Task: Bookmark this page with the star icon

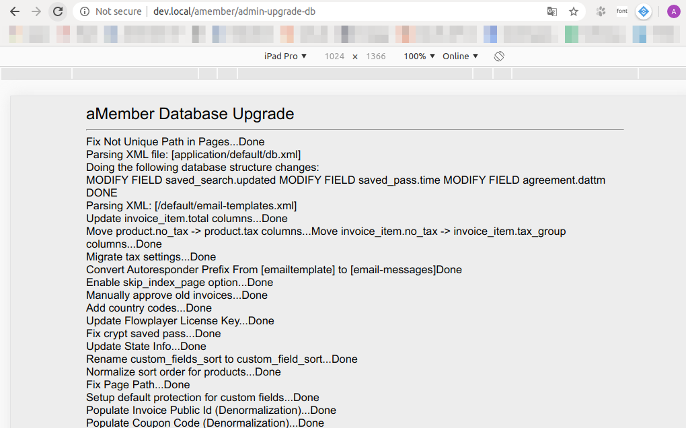Action: 574,11
